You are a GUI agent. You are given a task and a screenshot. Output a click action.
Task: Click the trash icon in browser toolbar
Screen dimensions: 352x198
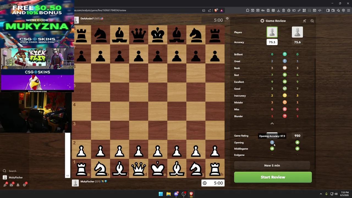coord(284,10)
